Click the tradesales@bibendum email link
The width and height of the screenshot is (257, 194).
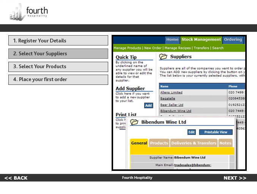coord(193,165)
